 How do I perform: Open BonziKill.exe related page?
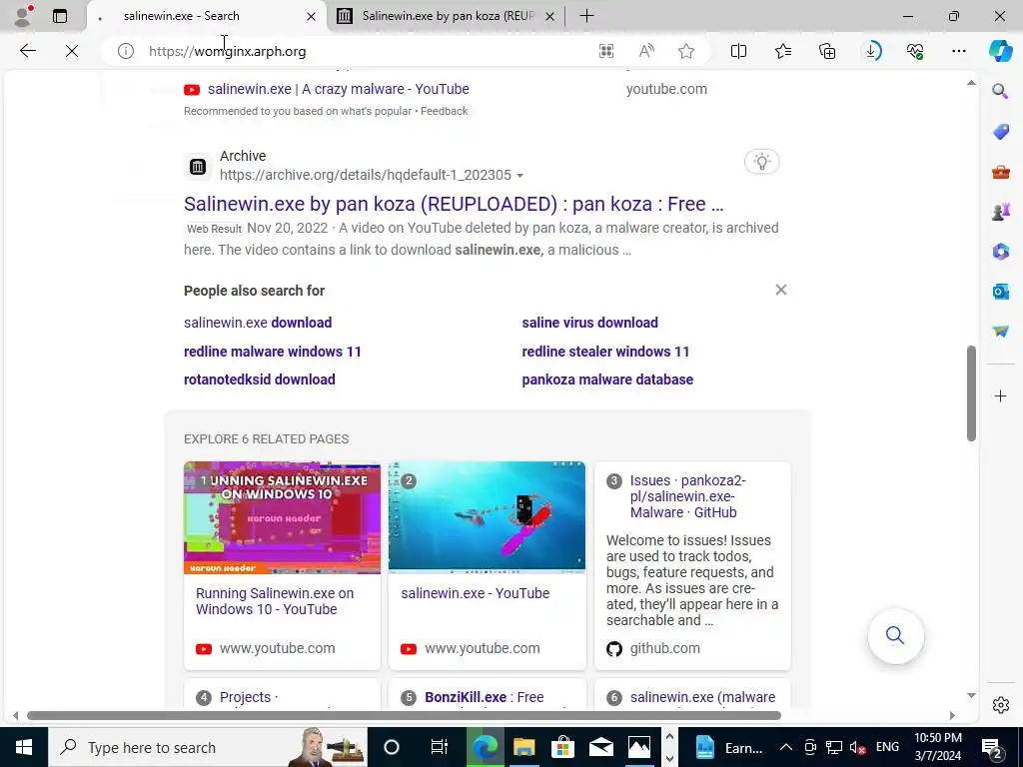click(485, 696)
